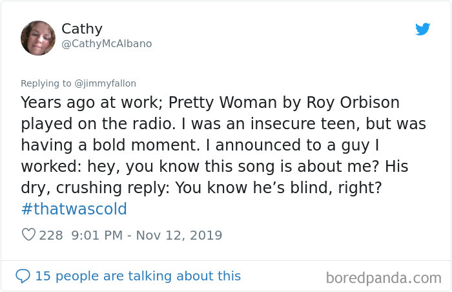Click the boredpanda.com watermark
Viewport: 452px width, 292px height.
click(384, 278)
